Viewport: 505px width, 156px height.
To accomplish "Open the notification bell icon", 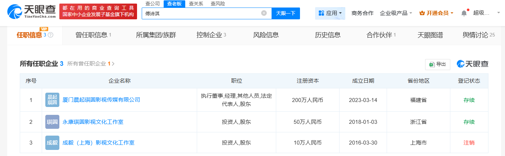I will [464, 13].
